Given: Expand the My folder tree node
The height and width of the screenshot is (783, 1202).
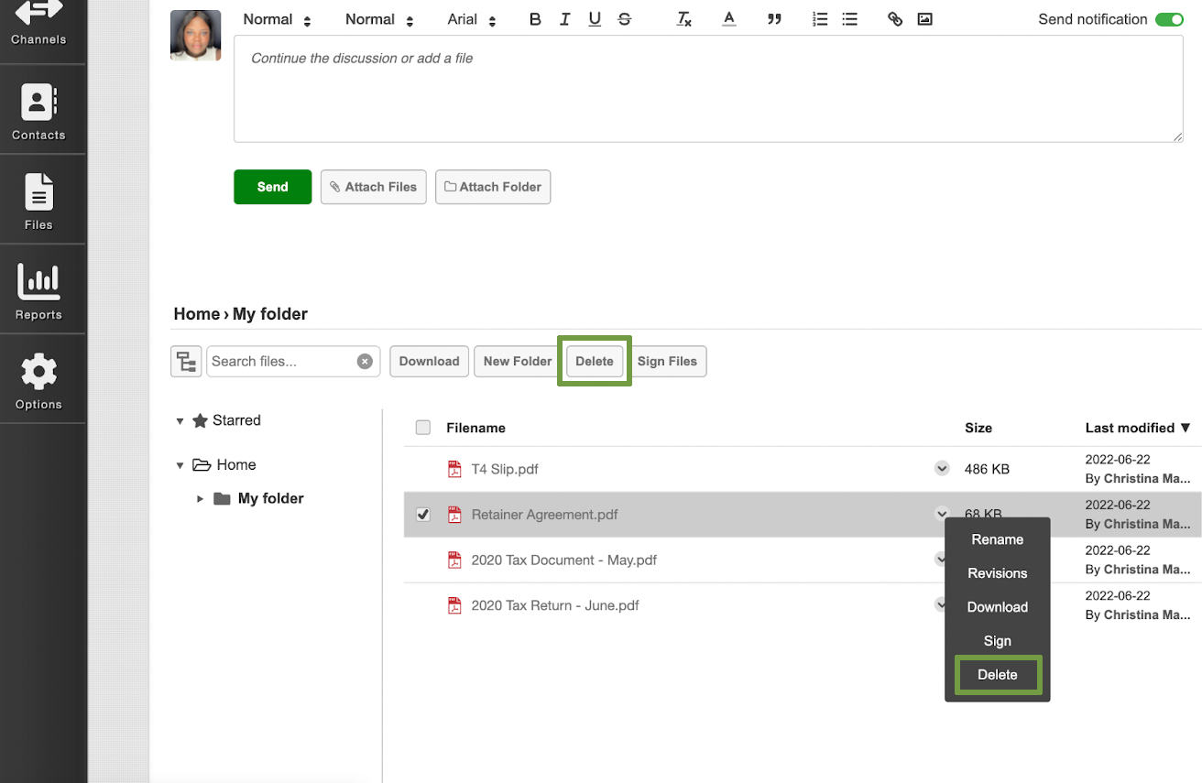Looking at the screenshot, I should click(200, 499).
